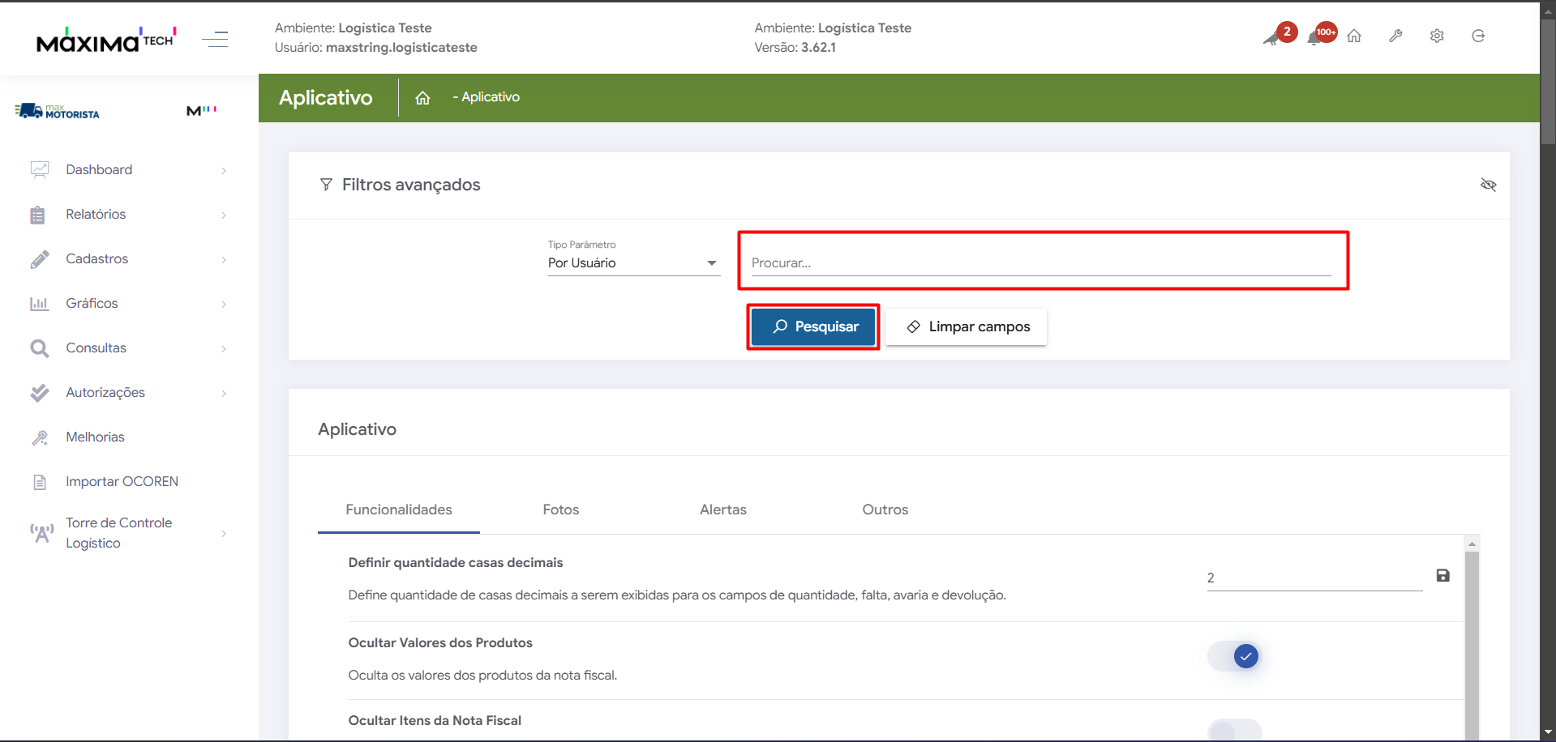This screenshot has width=1556, height=742.
Task: Save decimal places with floppy disk icon
Action: pos(1442,576)
